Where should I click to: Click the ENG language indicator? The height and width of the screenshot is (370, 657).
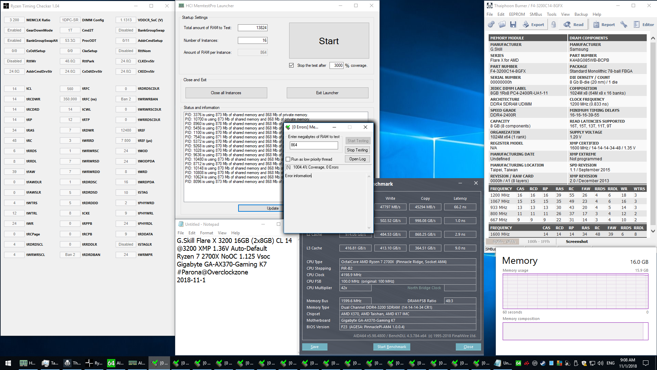tap(610, 363)
